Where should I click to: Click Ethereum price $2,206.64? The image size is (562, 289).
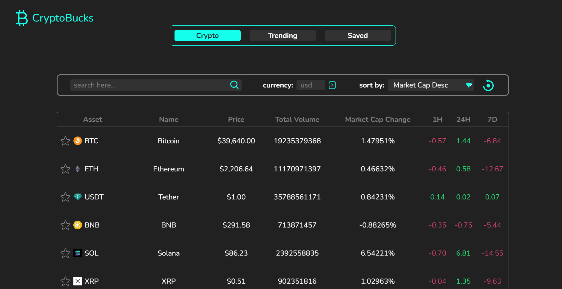click(x=236, y=169)
